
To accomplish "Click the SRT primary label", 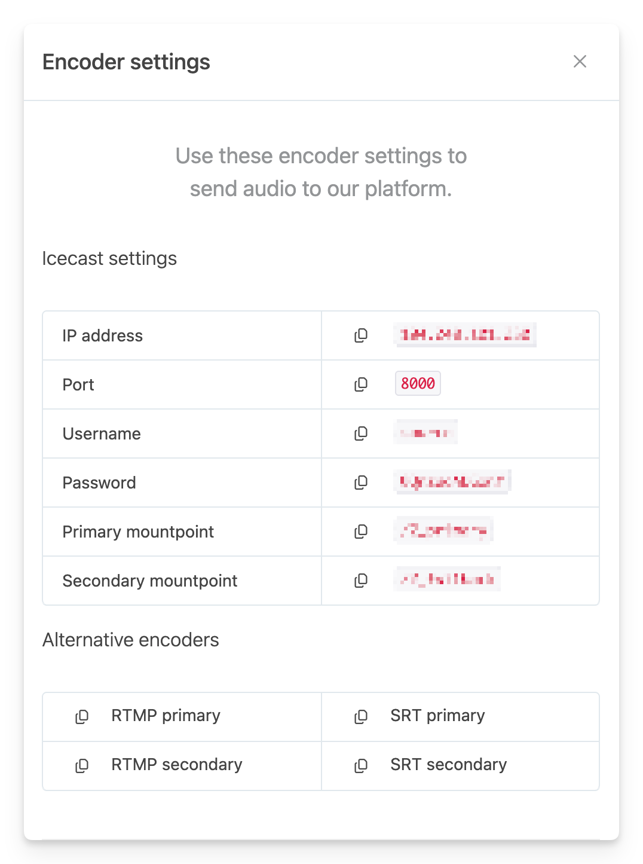I will click(437, 716).
